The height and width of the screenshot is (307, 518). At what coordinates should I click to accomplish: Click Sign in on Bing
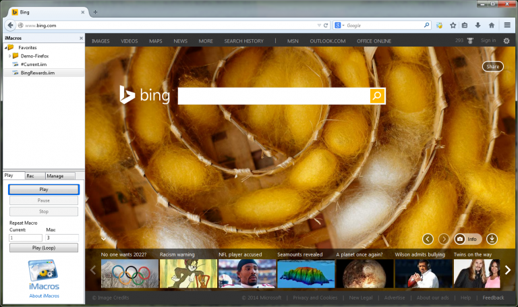[x=488, y=40]
